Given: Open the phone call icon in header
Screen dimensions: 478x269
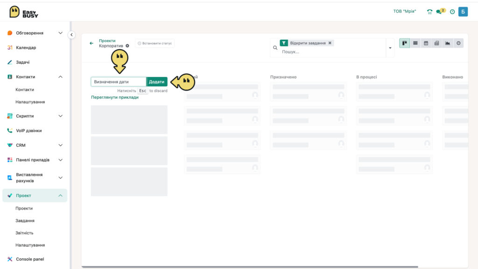Looking at the screenshot, I should click(429, 12).
